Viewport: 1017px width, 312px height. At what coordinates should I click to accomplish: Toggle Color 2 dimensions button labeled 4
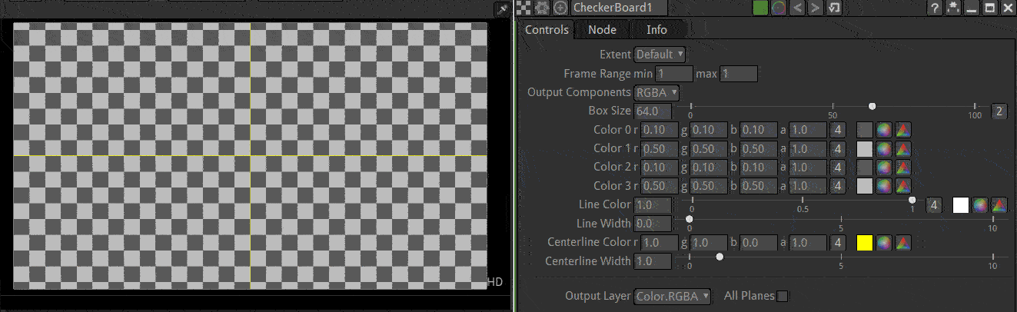click(x=839, y=167)
